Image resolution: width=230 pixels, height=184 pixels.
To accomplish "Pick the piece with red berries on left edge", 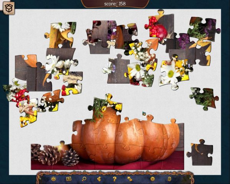I will 15,94.
